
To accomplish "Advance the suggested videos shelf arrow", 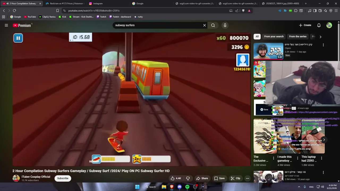I will 324,140.
